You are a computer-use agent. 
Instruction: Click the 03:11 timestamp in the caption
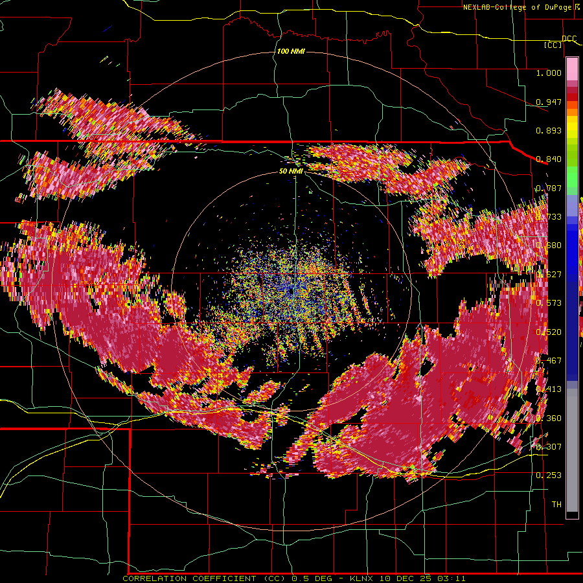click(x=451, y=578)
